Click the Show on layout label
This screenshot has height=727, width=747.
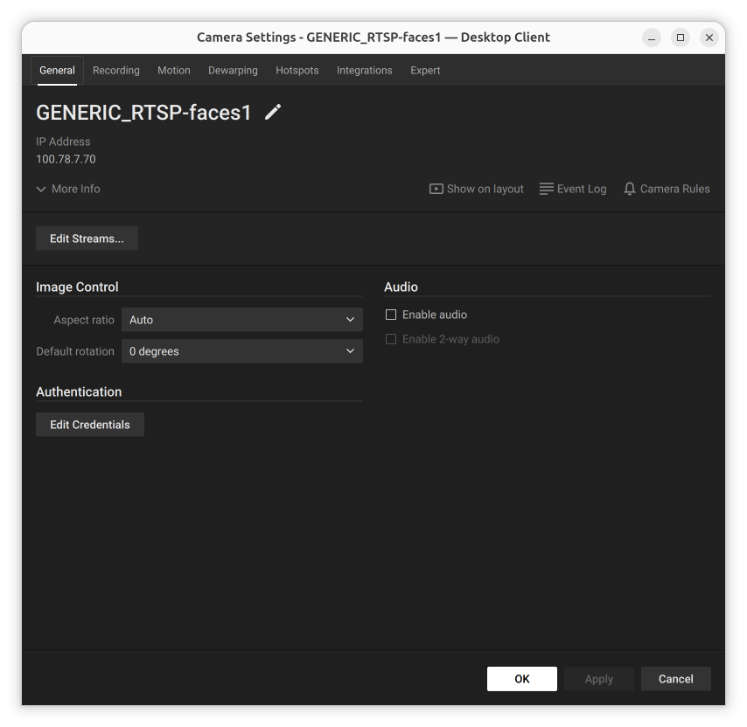(485, 189)
